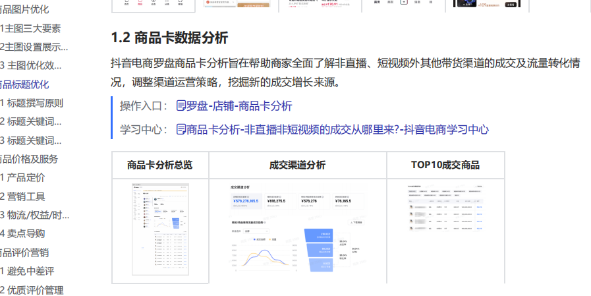The width and height of the screenshot is (591, 296).
Task: Go to outline item 主图三大要素
Action: [x=30, y=28]
